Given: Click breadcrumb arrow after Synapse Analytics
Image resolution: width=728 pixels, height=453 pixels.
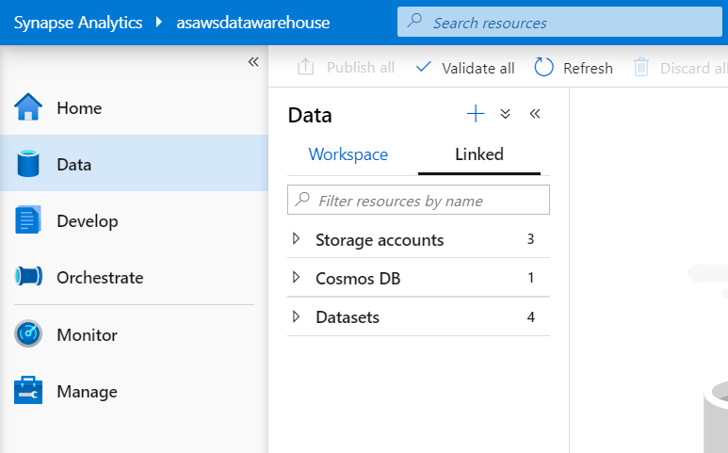Looking at the screenshot, I should tap(159, 22).
